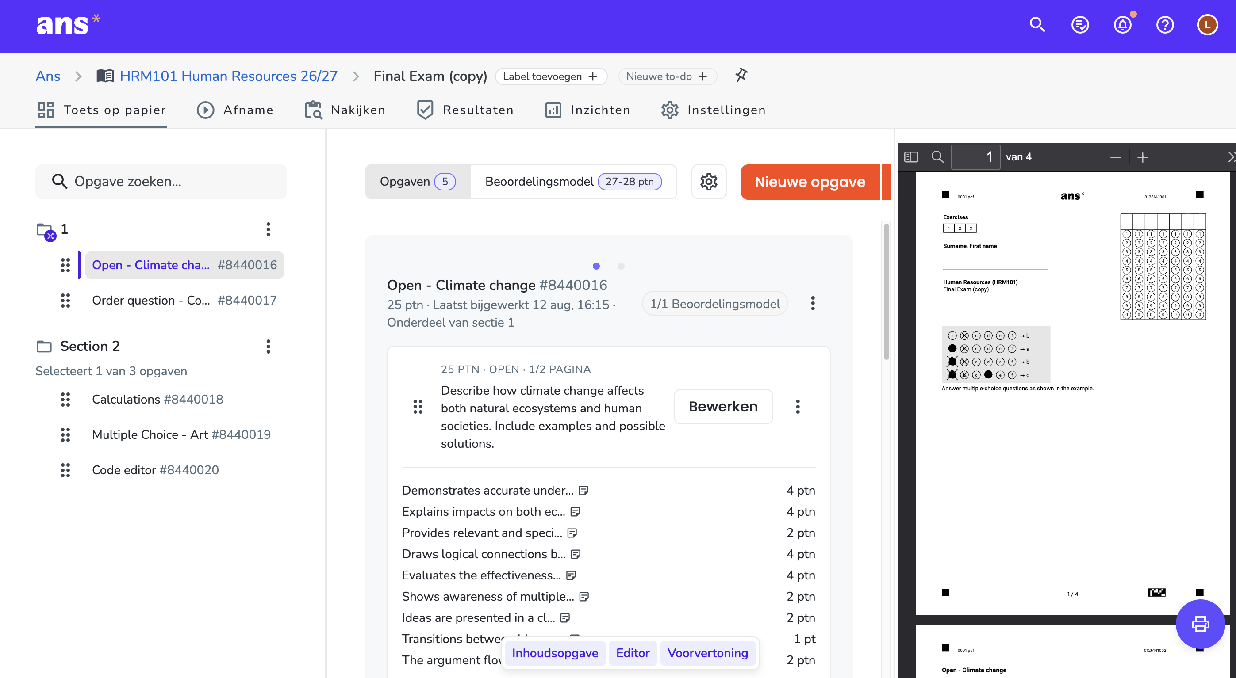Open the Nieuwe opgave dropdown split arrow

click(x=886, y=182)
